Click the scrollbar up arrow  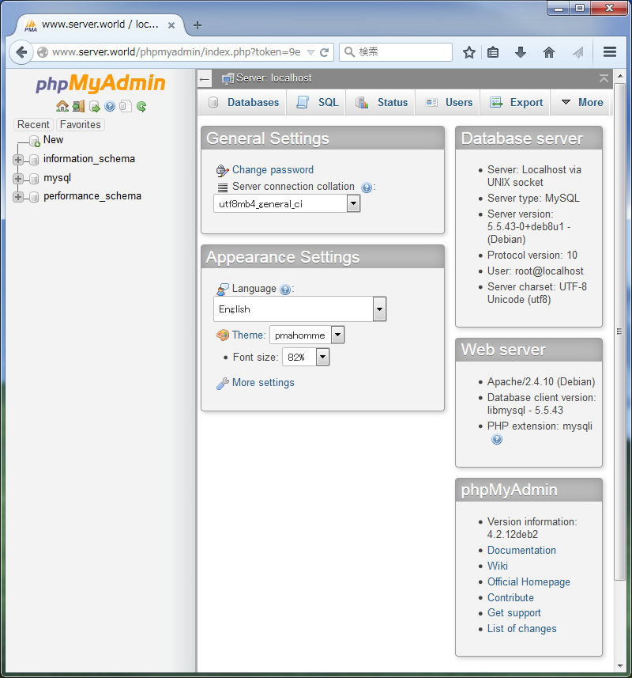click(x=620, y=76)
